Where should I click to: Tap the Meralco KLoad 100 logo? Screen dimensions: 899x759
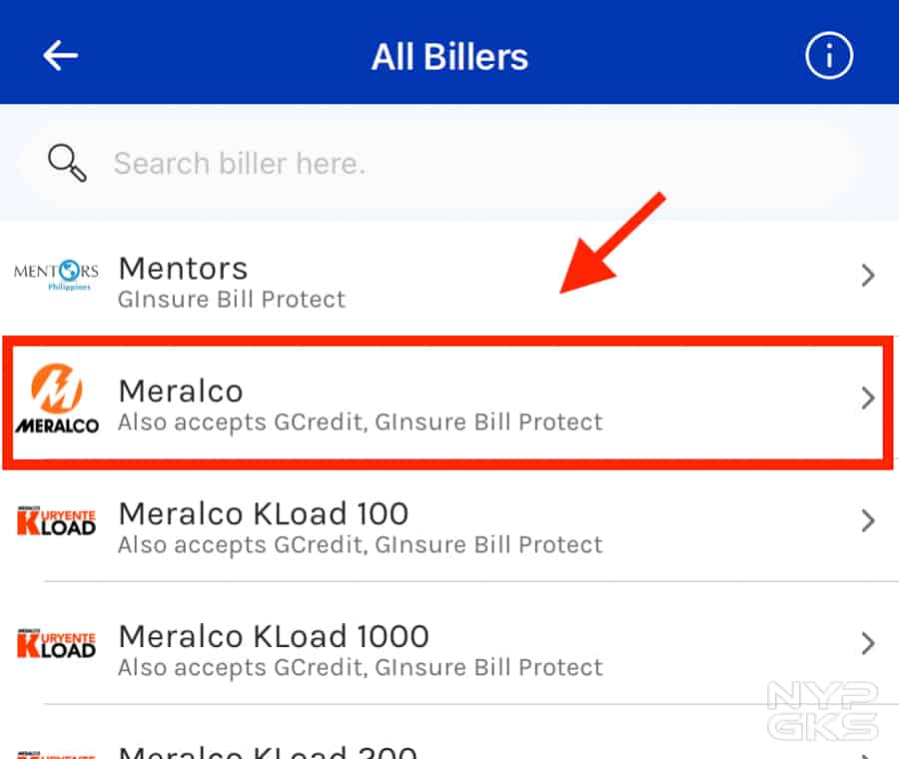[x=56, y=520]
